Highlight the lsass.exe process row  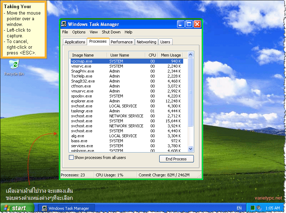pos(127,141)
